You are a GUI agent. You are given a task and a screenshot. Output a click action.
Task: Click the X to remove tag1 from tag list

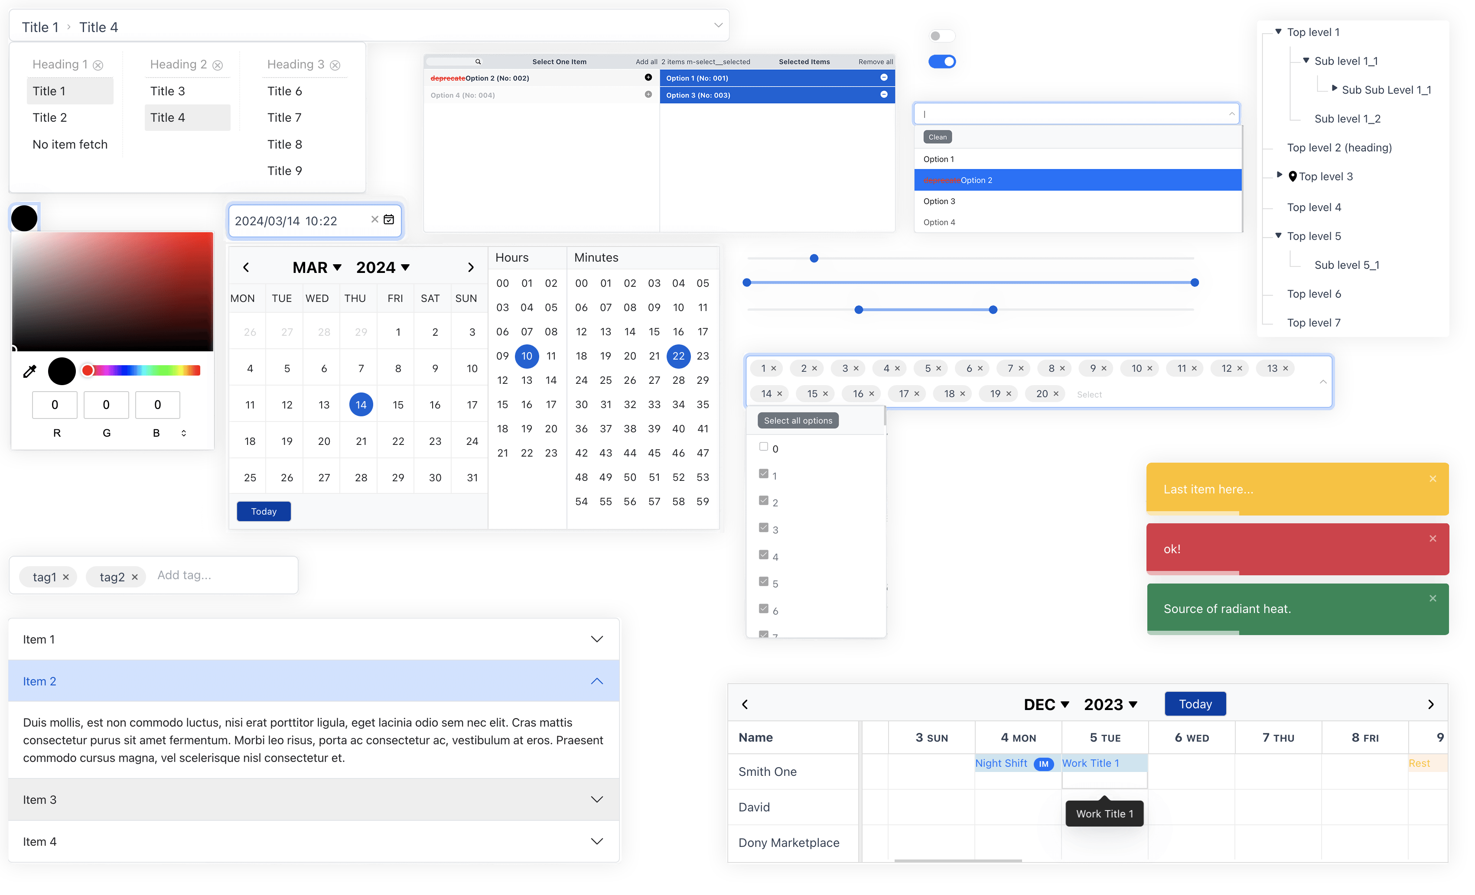(x=65, y=576)
